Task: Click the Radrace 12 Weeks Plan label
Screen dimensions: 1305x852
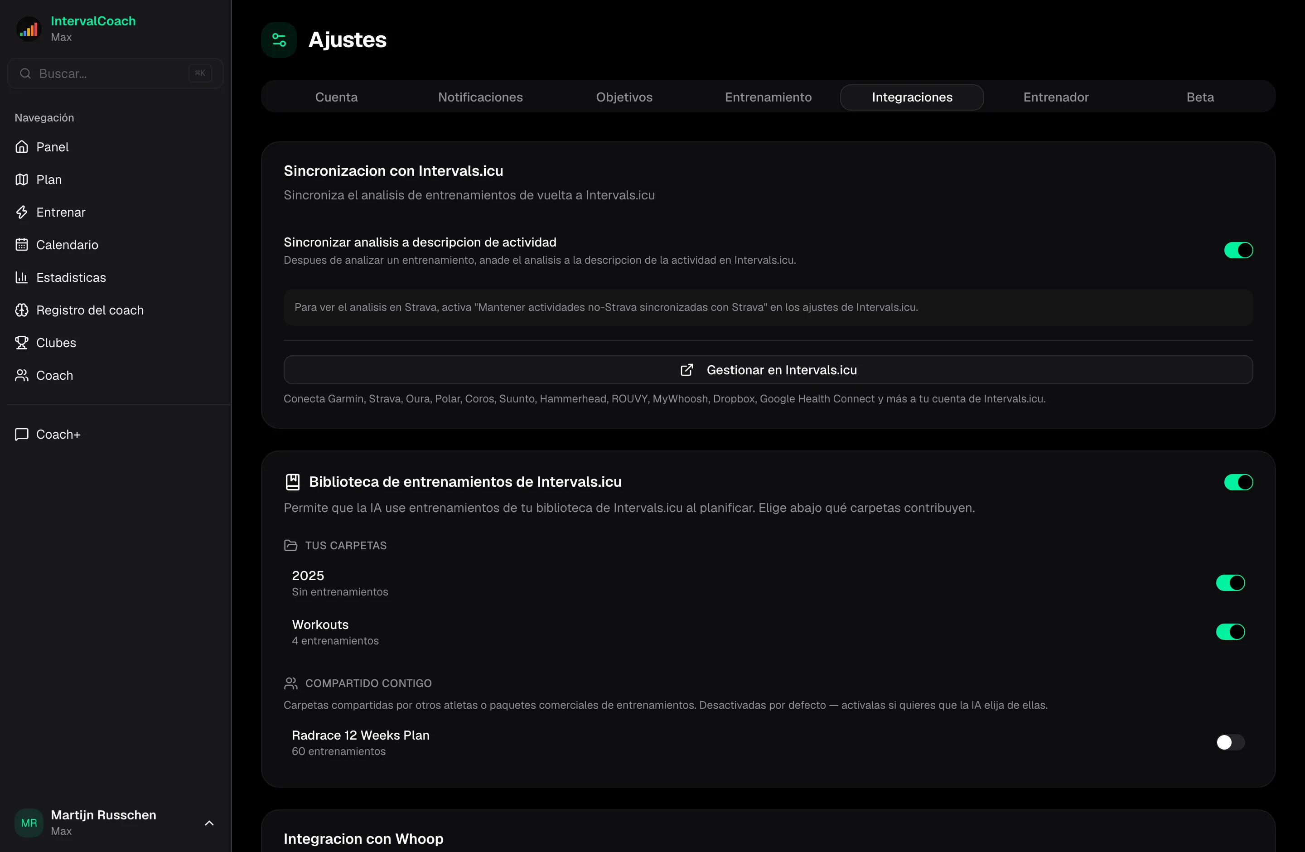Action: tap(361, 735)
